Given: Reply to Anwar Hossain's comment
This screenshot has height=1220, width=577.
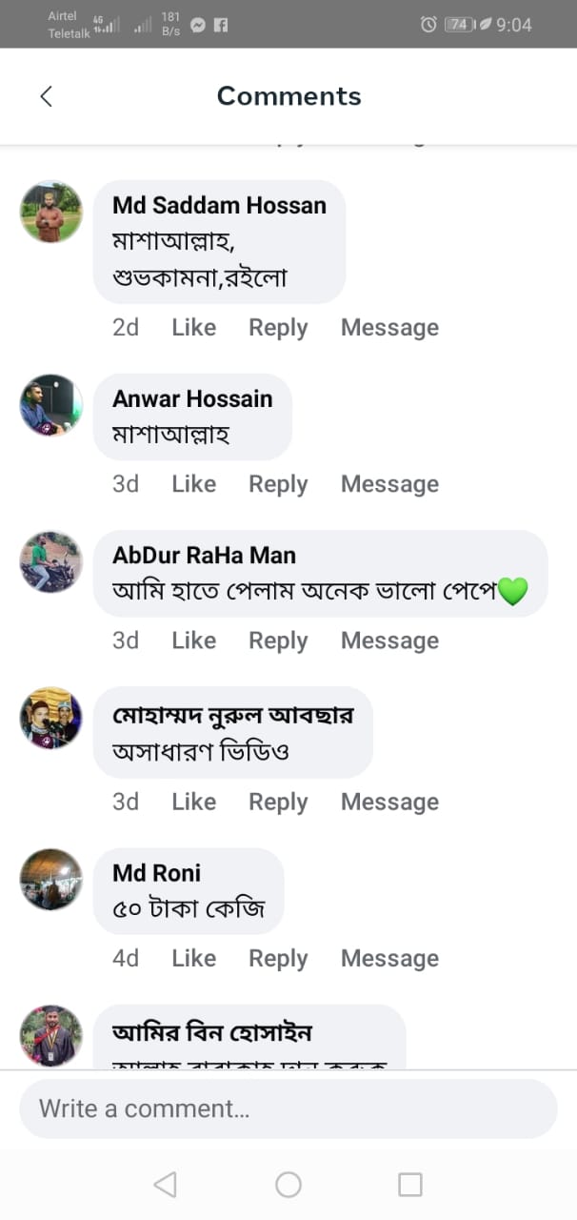Looking at the screenshot, I should coord(278,484).
